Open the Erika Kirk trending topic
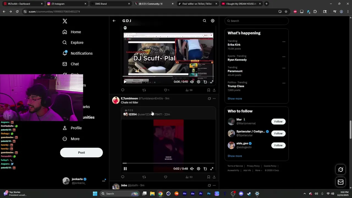Image resolution: width=352 pixels, height=198 pixels. click(x=234, y=45)
